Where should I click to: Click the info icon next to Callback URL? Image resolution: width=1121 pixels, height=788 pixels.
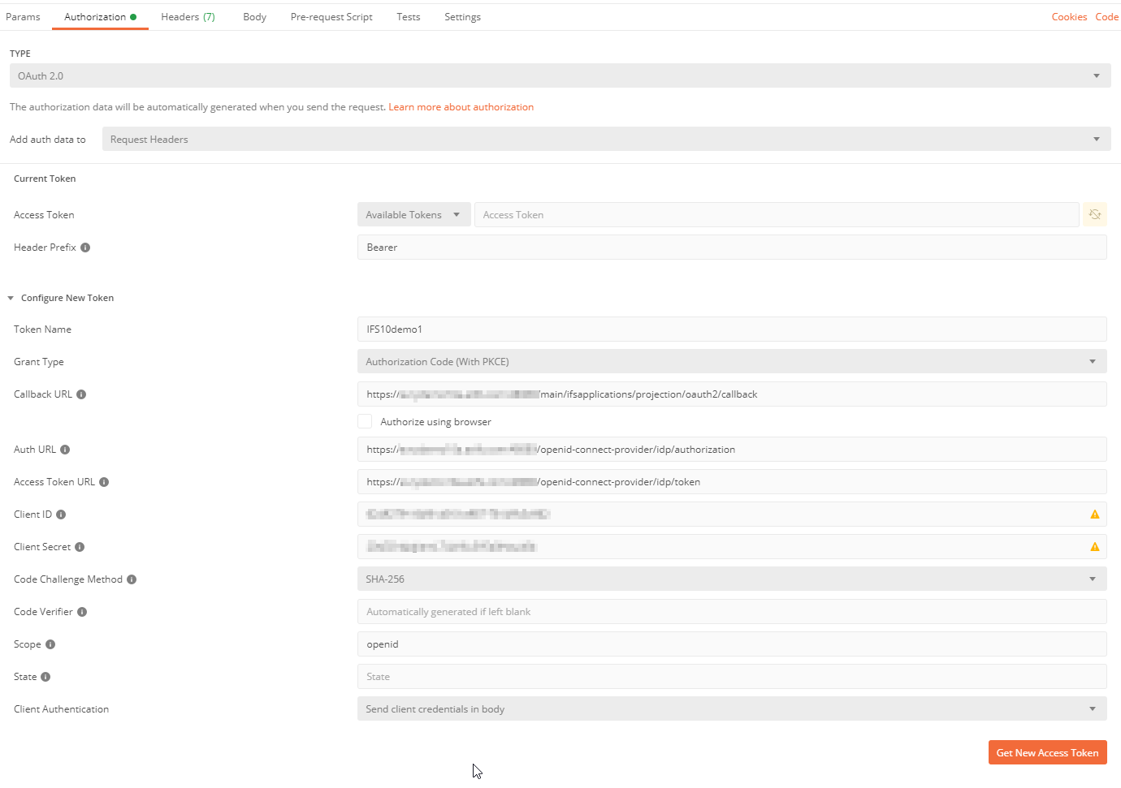coord(81,394)
